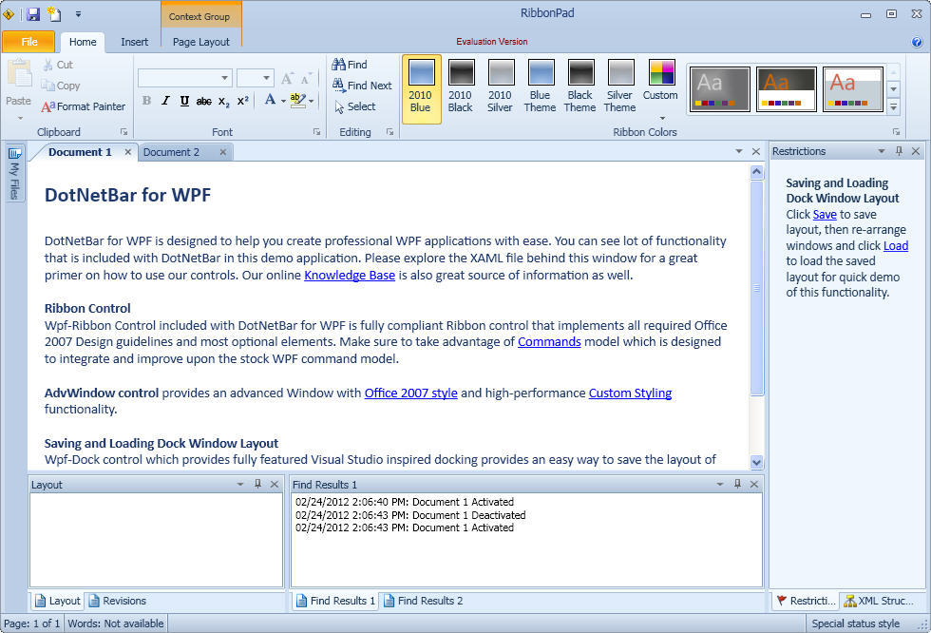This screenshot has height=633, width=931.
Task: Switch to the Find Results 2 tab
Action: [424, 601]
